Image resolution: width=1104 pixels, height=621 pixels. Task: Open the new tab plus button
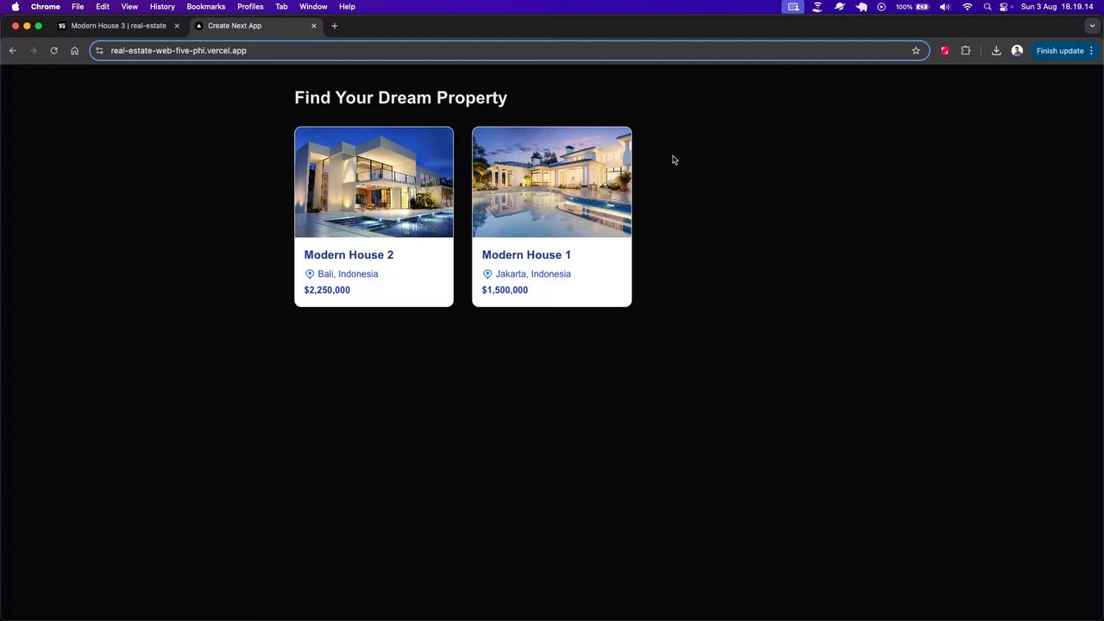pos(335,26)
